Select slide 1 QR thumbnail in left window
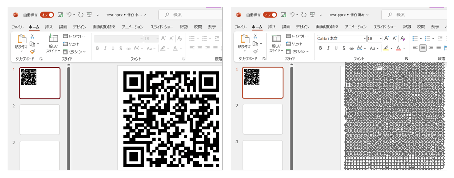The height and width of the screenshot is (178, 454). pos(40,83)
